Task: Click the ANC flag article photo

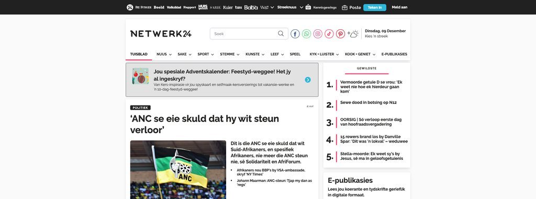Action: coord(178,170)
